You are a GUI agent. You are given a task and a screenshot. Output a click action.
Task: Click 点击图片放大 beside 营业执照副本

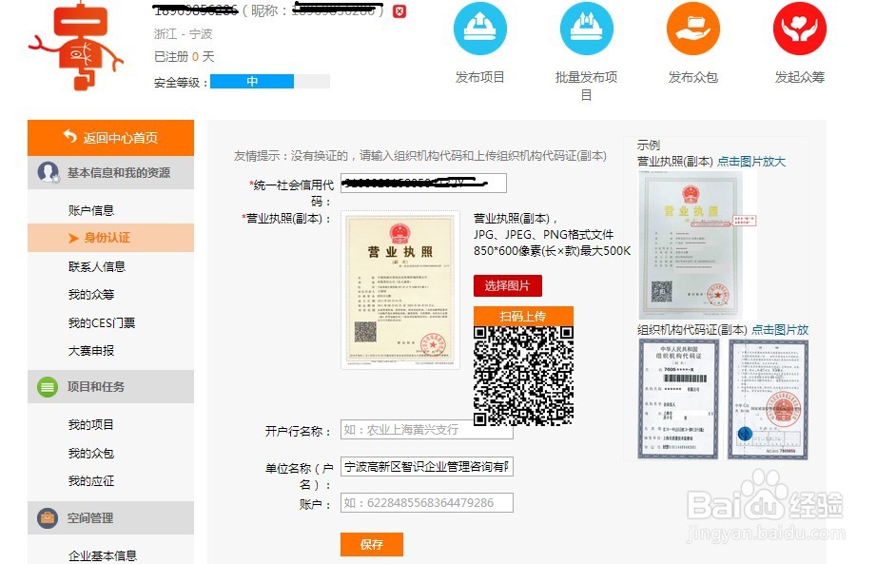click(x=753, y=161)
